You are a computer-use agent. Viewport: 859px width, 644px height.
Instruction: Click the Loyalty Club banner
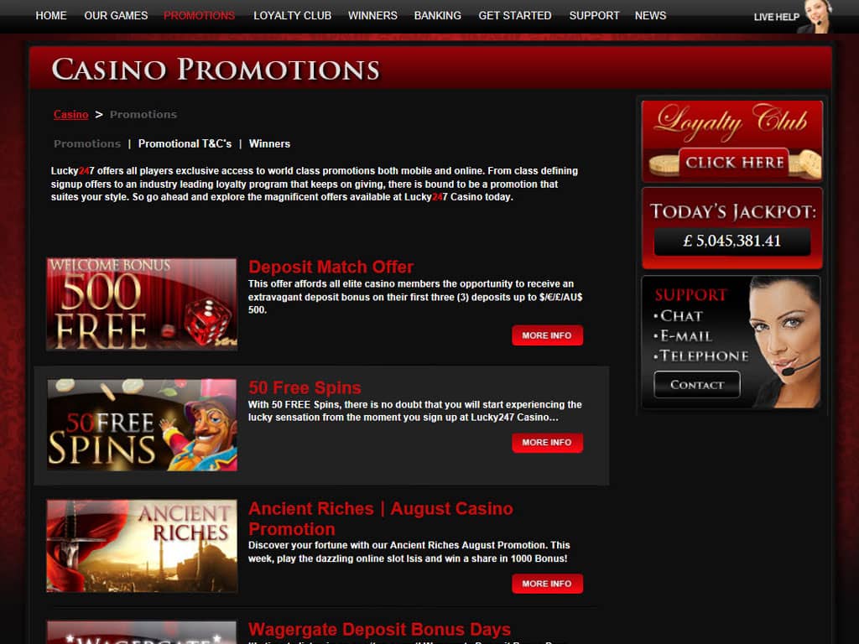731,141
